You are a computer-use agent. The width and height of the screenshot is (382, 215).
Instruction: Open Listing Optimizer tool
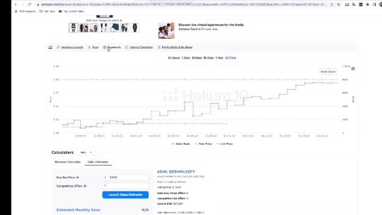pyautogui.click(x=139, y=47)
